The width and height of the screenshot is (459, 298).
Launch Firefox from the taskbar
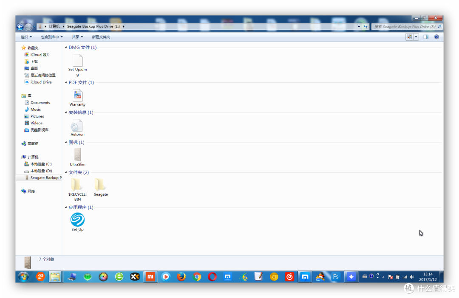181,277
